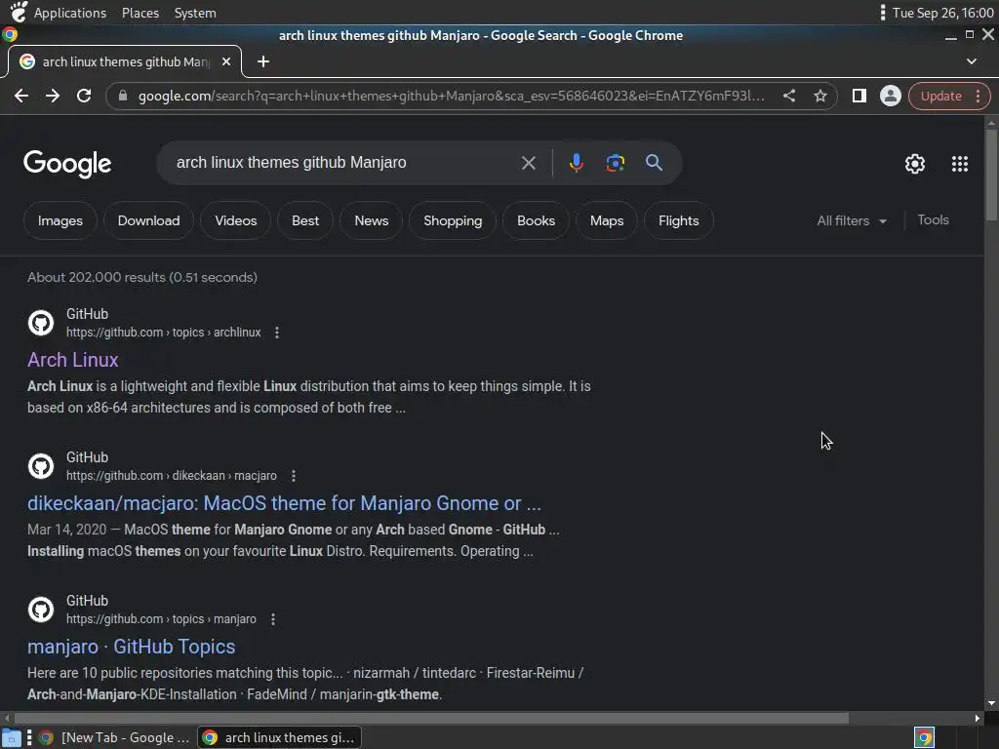The width and height of the screenshot is (999, 749).
Task: Expand the tab search dropdown arrow
Action: click(x=971, y=61)
